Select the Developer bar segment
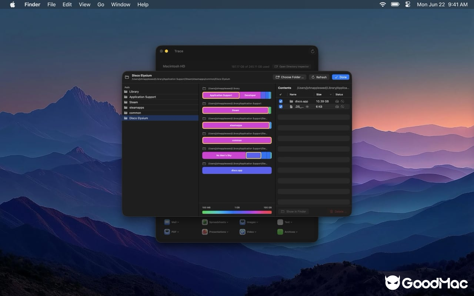474x296 pixels. [250, 95]
